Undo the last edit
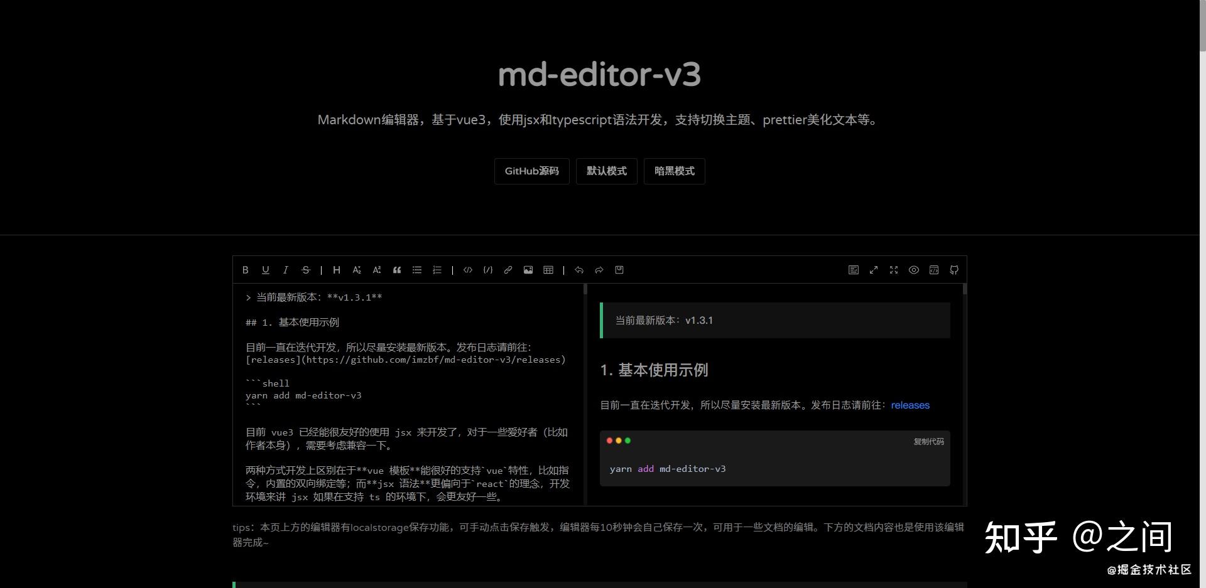The image size is (1206, 588). [x=579, y=270]
